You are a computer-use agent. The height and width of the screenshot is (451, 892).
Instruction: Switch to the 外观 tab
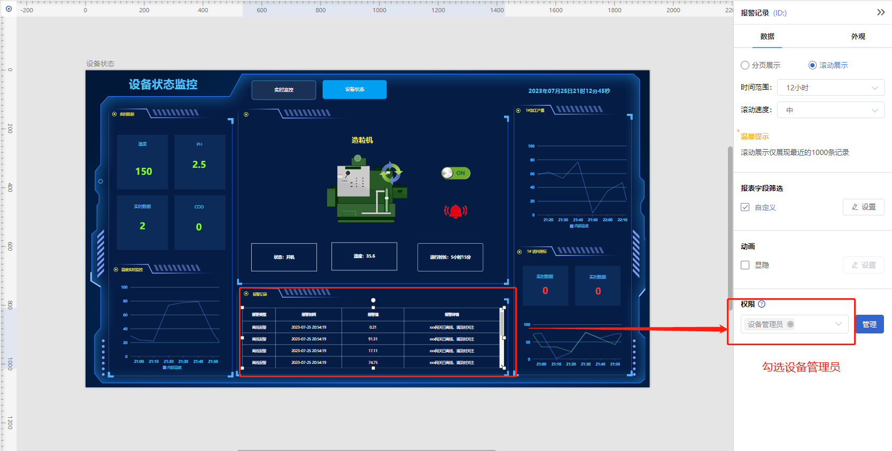(858, 36)
